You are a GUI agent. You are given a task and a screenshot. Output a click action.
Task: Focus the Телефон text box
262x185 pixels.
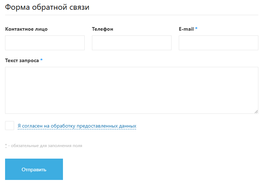point(132,43)
